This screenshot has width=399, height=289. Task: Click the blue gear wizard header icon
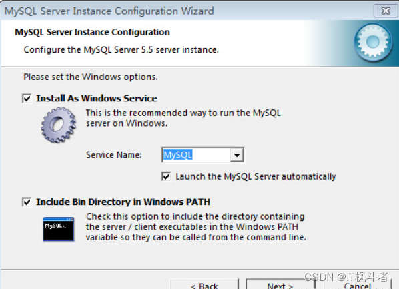tap(373, 42)
